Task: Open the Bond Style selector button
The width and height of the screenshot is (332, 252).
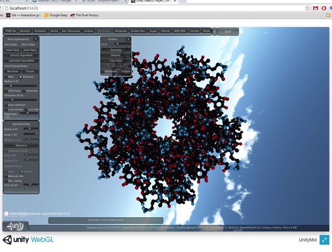Action: [30, 50]
